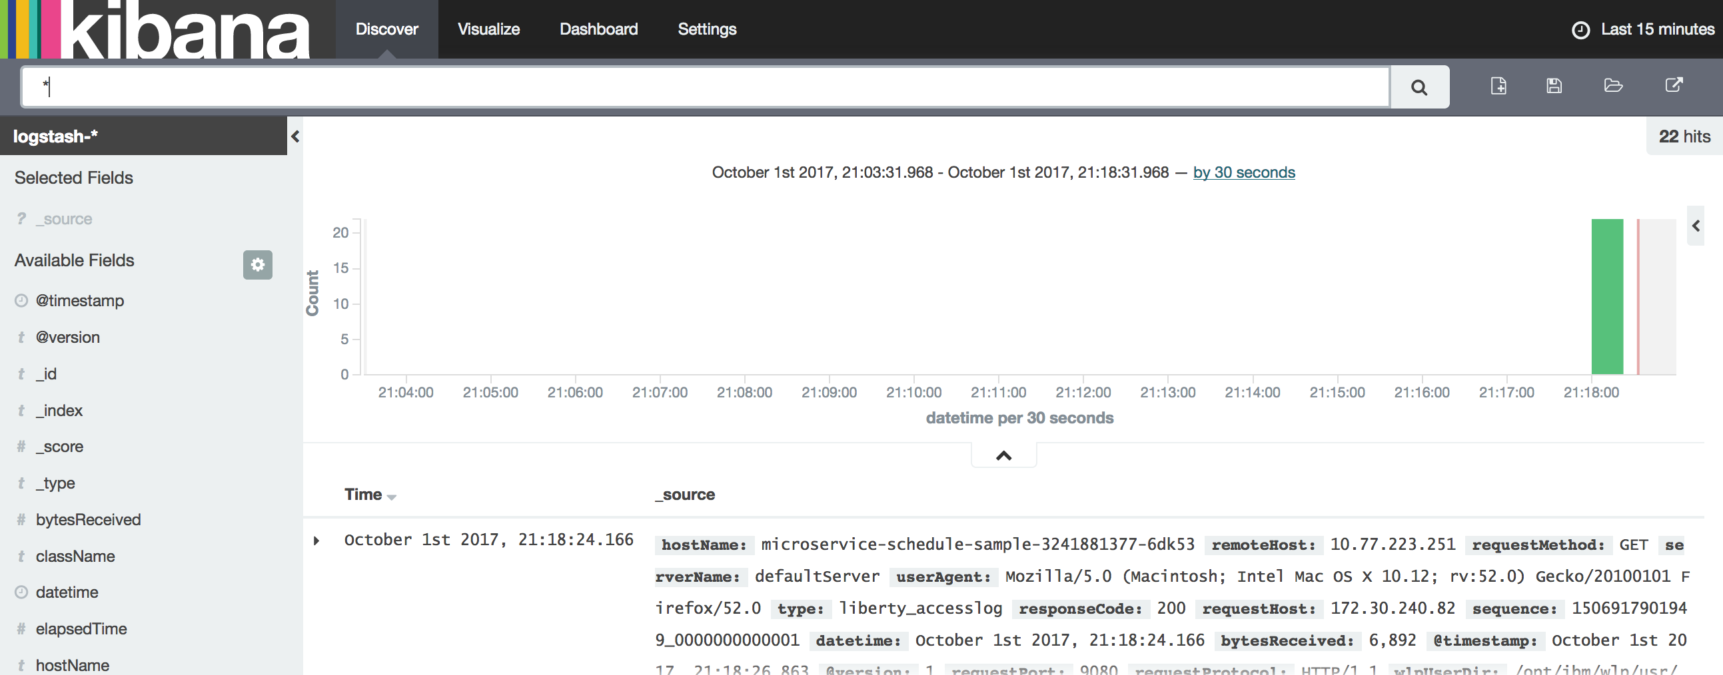Click the responseCode value 200
Screen dimensions: 1723x675
(1171, 608)
